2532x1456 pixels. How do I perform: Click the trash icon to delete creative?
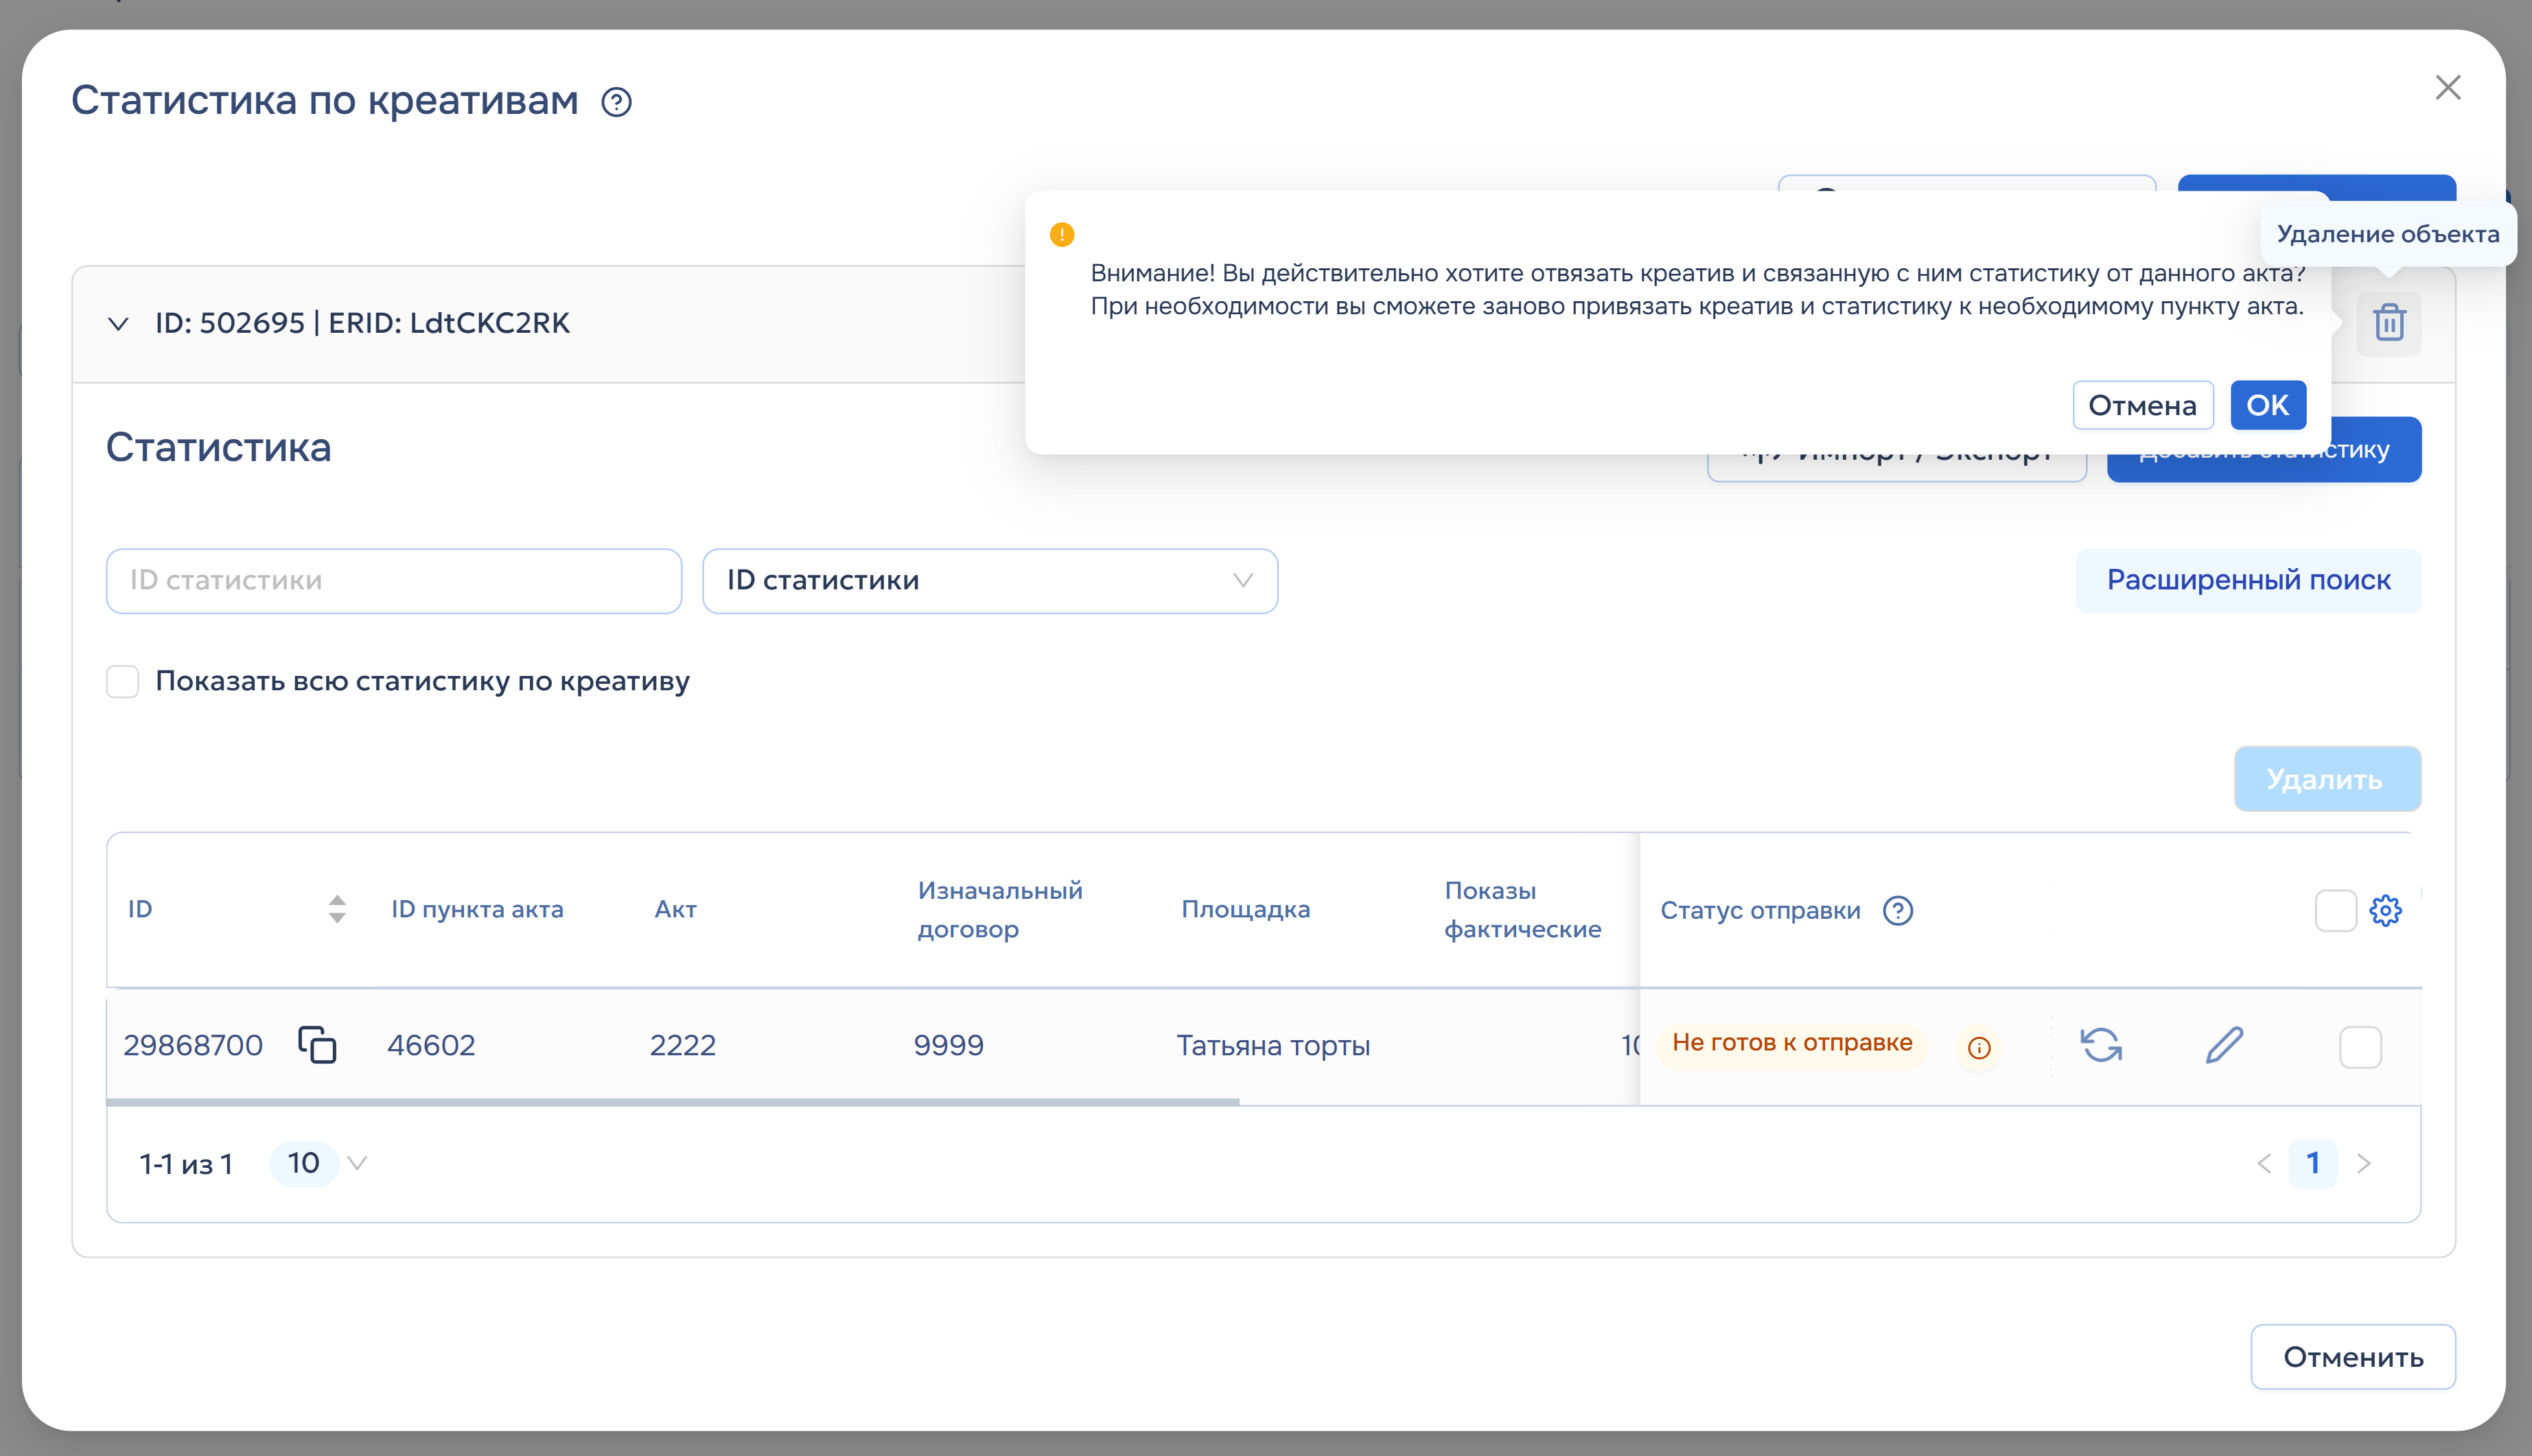[2389, 323]
